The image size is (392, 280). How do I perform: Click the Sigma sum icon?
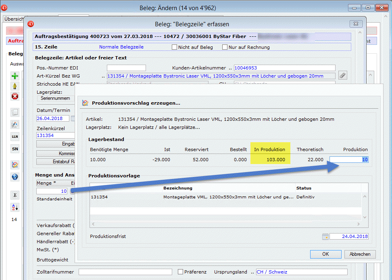(x=15, y=195)
